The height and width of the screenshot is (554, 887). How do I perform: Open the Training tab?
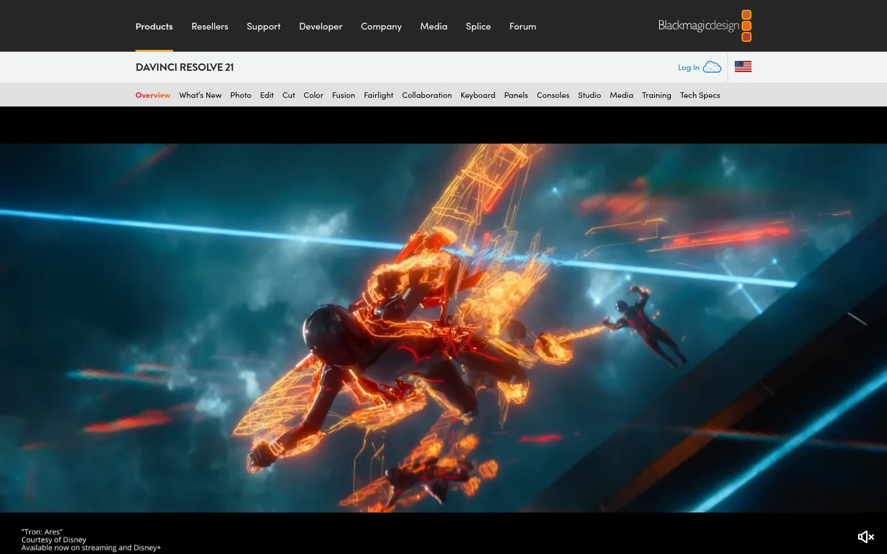(x=657, y=95)
